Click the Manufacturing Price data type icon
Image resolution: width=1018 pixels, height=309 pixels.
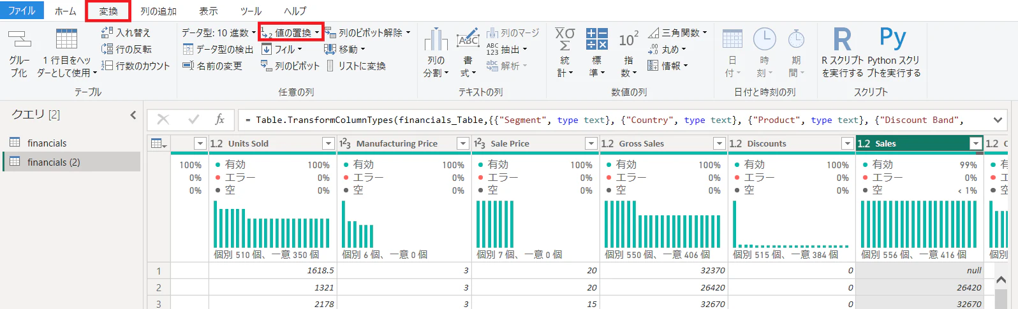tap(345, 143)
